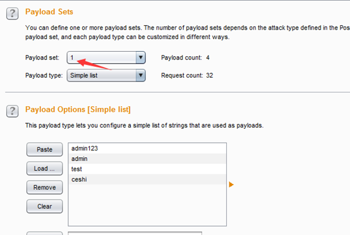Viewport: 350px width, 235px height.
Task: Expand the Payload type dropdown arrow
Action: tap(141, 75)
